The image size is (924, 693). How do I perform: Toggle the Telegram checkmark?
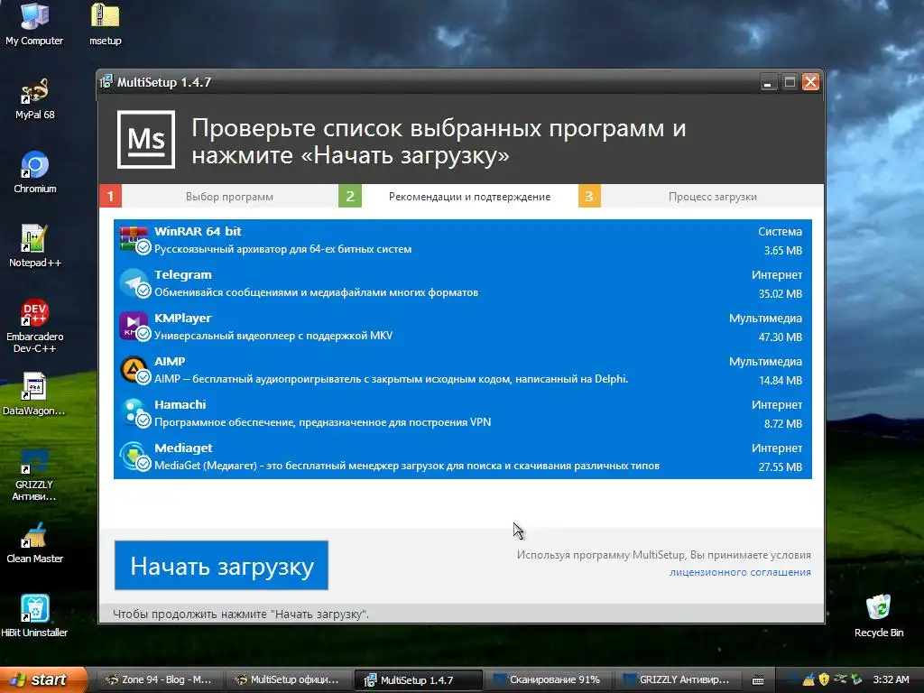[x=143, y=291]
